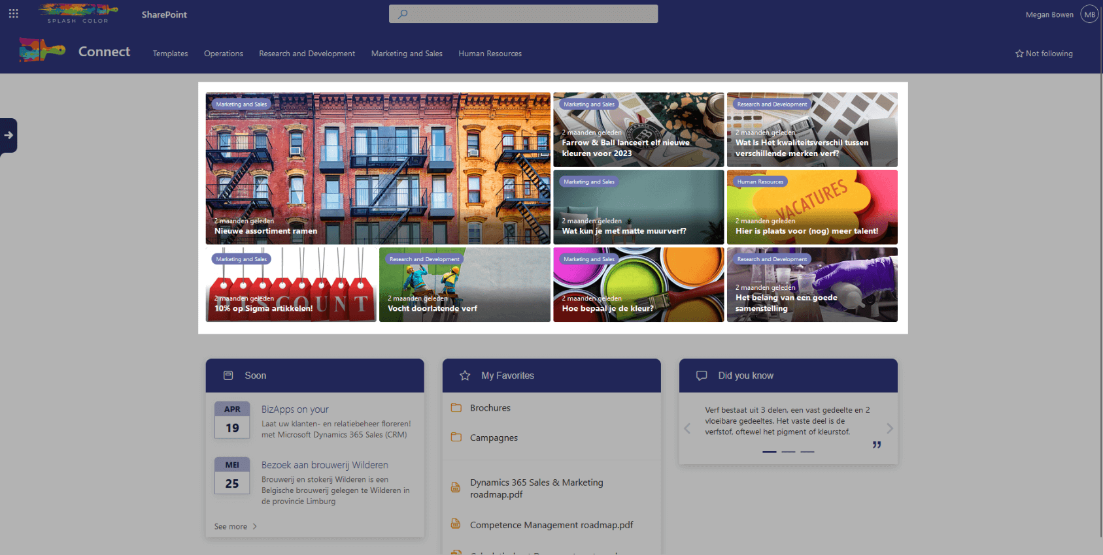Open kwaliteitsverschil tussen merken verf tile
Screen dimensions: 1103x555
[812, 129]
